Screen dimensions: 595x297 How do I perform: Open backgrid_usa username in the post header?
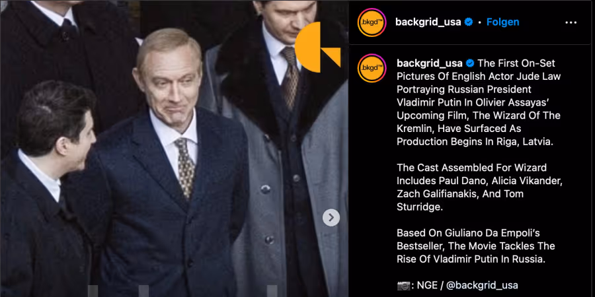428,22
